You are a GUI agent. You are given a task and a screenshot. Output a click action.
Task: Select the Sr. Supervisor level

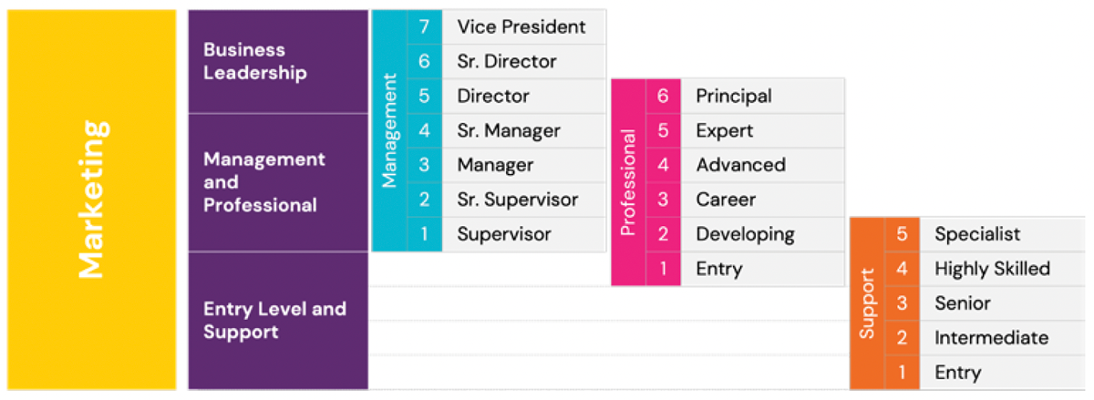tap(506, 200)
